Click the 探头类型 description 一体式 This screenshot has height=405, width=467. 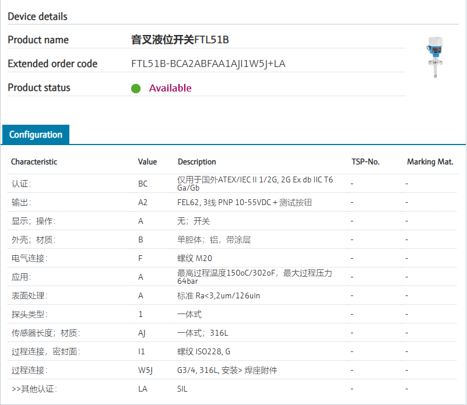coord(189,315)
